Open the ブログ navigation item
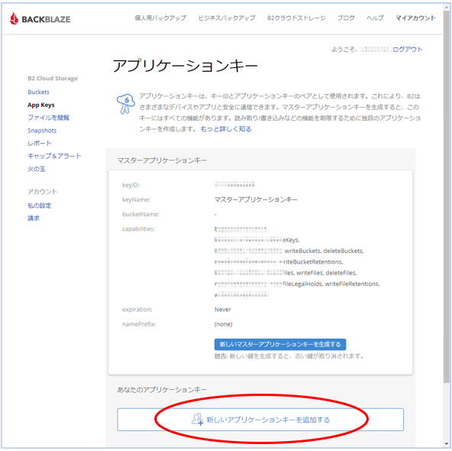 coord(346,18)
